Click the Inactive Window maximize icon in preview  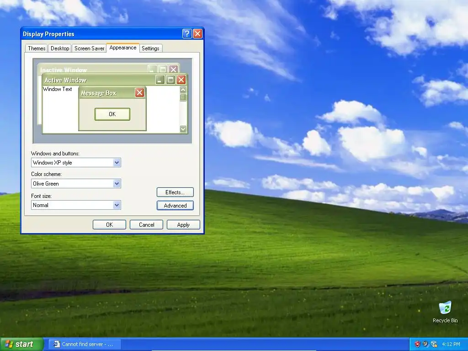[163, 69]
